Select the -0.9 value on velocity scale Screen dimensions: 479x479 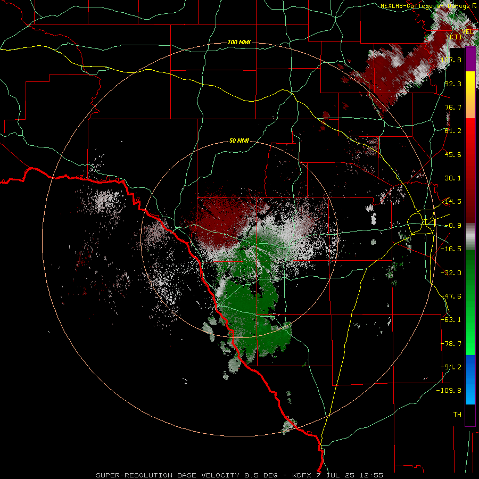point(453,226)
